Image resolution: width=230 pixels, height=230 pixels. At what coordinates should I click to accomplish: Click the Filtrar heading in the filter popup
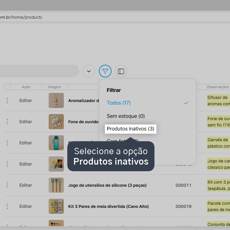114,90
